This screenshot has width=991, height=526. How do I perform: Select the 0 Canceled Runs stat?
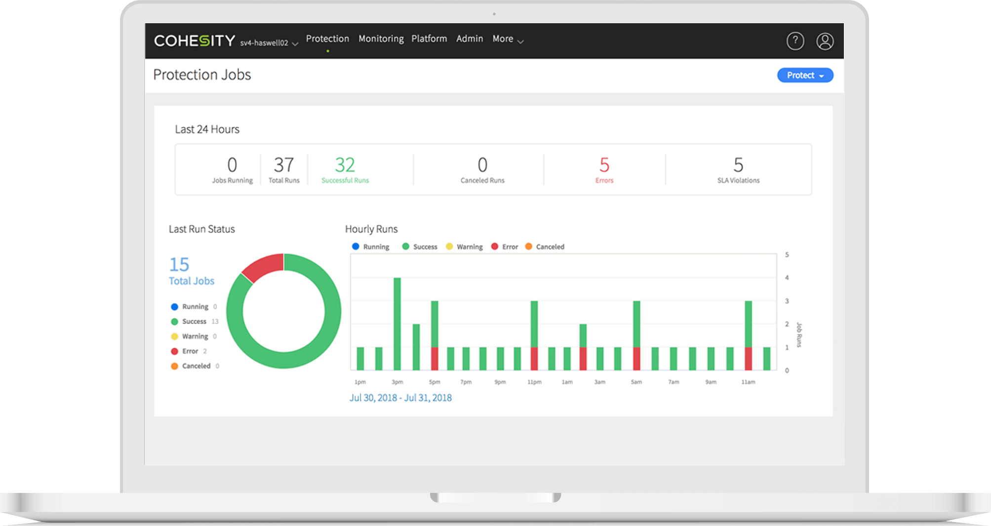pyautogui.click(x=482, y=169)
